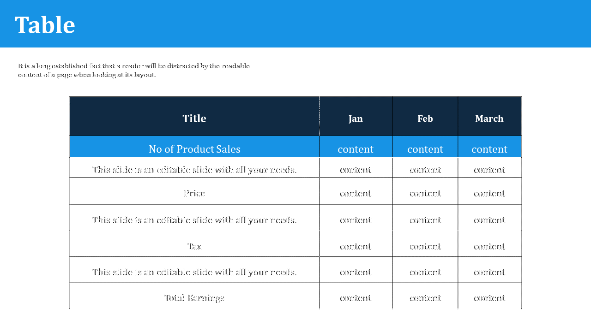Screen dimensions: 591x332
Task: Click the "Tax" row label cell
Action: [194, 246]
